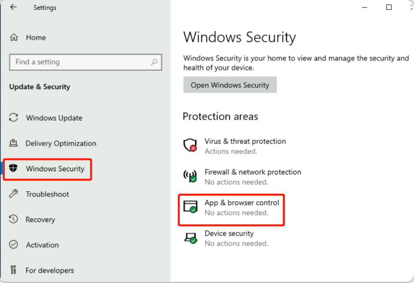
Task: Go to Delivery Optimization page
Action: (x=61, y=143)
